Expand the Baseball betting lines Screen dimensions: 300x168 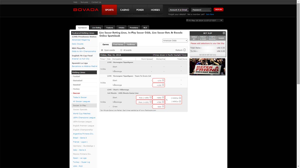coord(77,85)
